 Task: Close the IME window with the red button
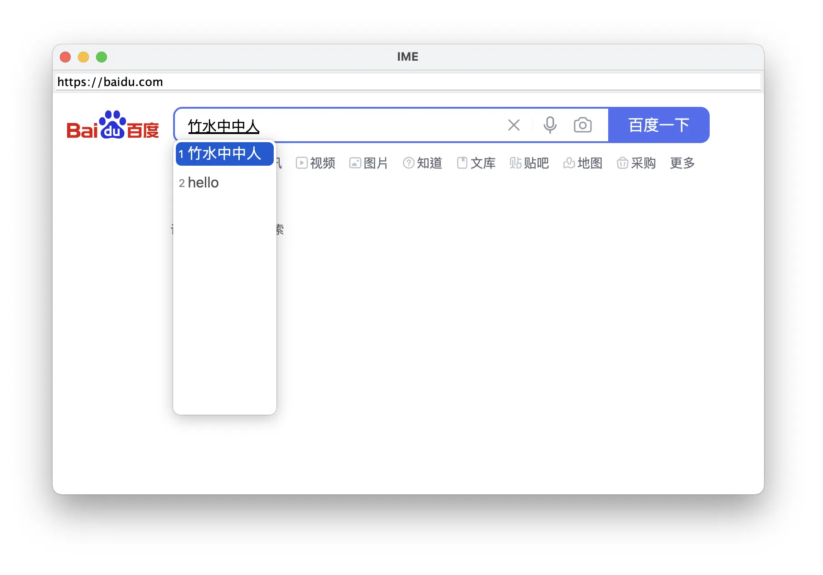[65, 57]
